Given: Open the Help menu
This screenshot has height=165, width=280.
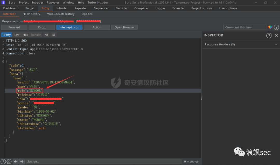Looking at the screenshot, I should [81, 3].
